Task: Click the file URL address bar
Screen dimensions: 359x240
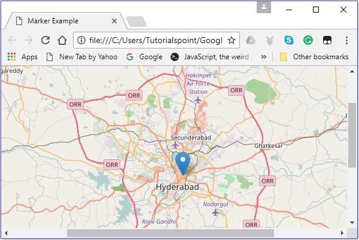Action: [156, 40]
